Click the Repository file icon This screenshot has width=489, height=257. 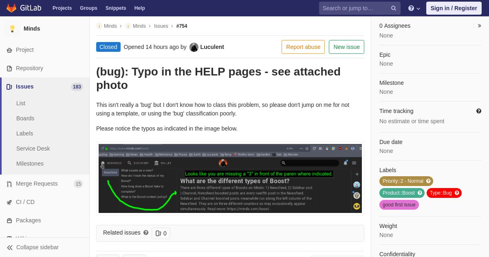tap(9, 69)
